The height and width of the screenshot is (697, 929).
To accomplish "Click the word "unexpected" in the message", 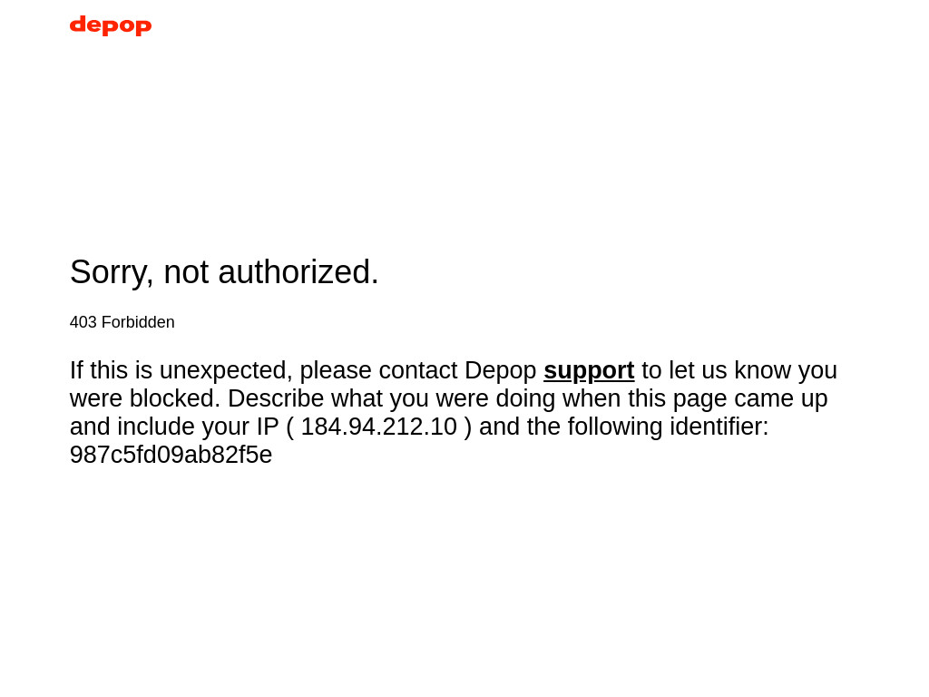I will click(222, 370).
